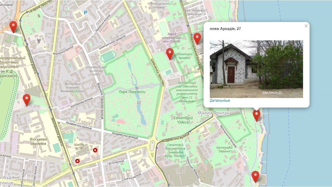Click the lower hospital cross icon by Світла вулиця

[x=77, y=161]
